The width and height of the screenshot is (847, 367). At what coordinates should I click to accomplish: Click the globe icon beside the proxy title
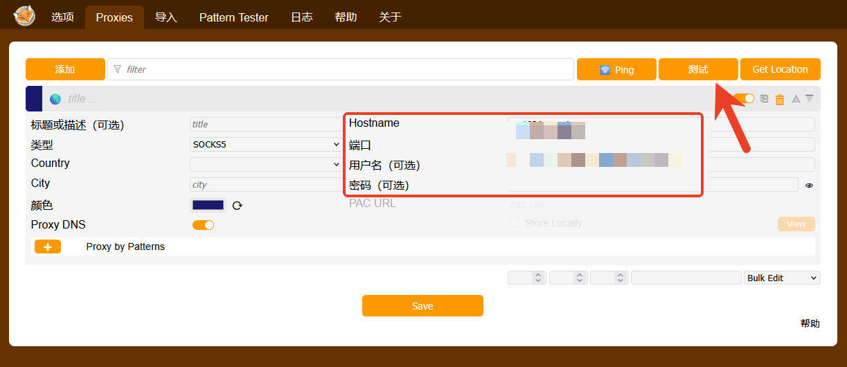click(55, 99)
